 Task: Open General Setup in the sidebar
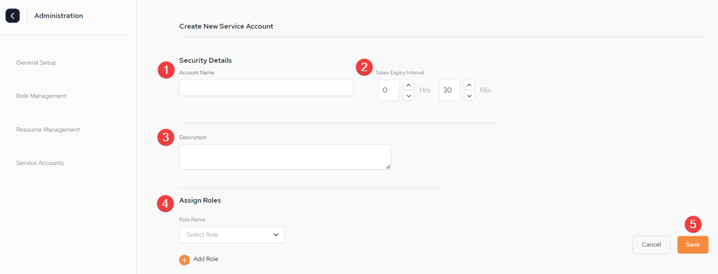click(x=36, y=63)
